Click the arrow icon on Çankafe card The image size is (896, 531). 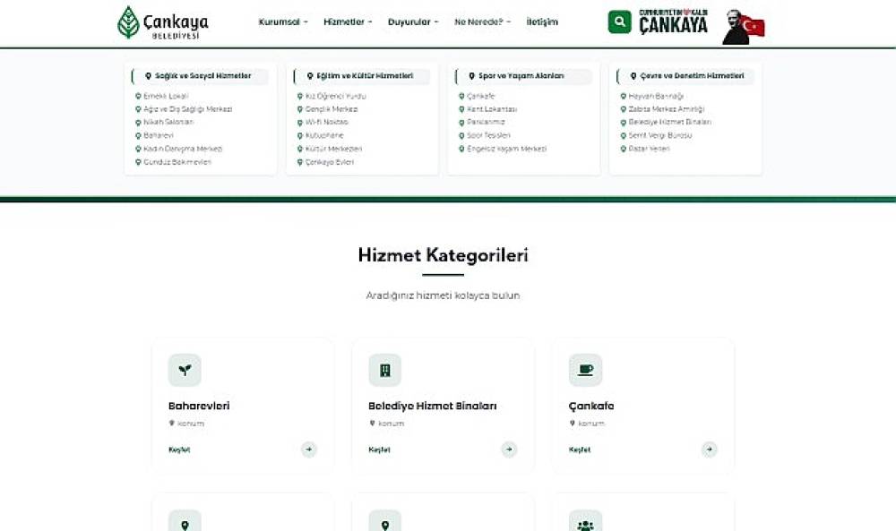coord(709,450)
